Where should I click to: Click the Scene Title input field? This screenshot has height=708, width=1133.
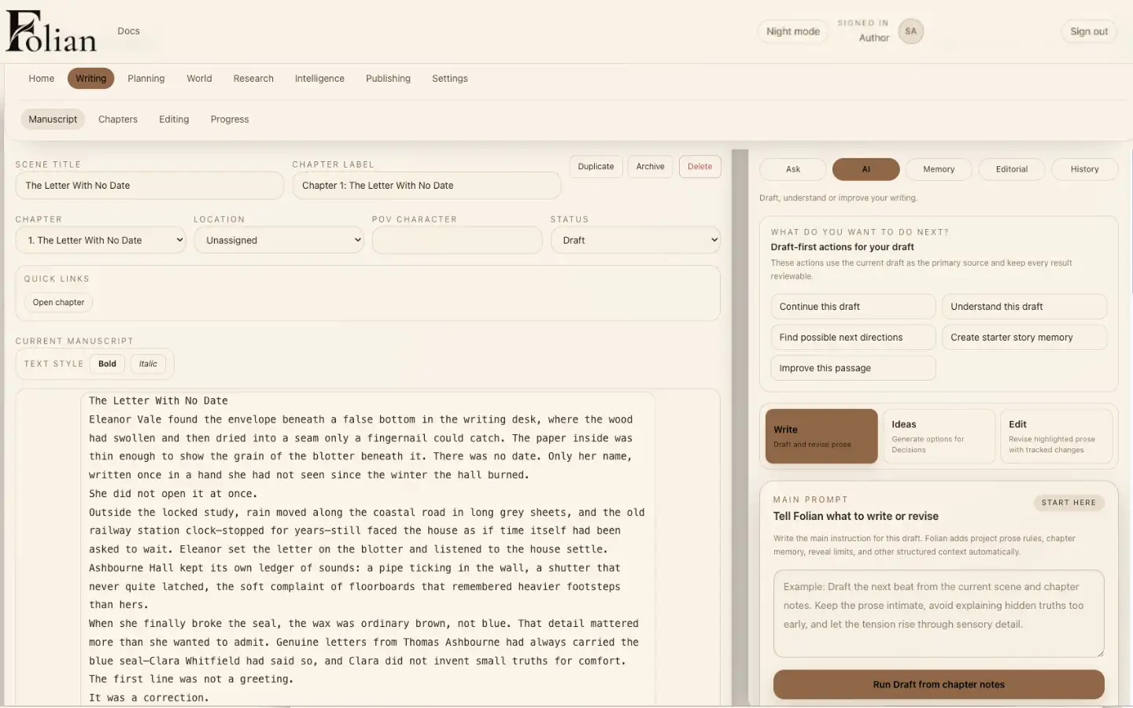(149, 186)
